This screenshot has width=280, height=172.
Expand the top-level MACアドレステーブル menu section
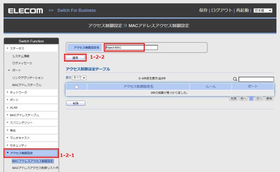point(31,115)
